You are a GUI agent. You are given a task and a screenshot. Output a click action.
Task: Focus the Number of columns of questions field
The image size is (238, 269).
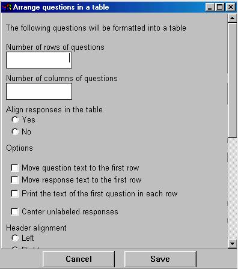(39, 91)
